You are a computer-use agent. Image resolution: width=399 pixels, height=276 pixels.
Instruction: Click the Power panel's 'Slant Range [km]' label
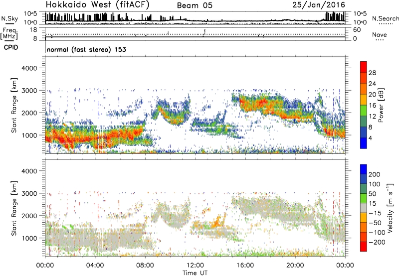point(14,106)
